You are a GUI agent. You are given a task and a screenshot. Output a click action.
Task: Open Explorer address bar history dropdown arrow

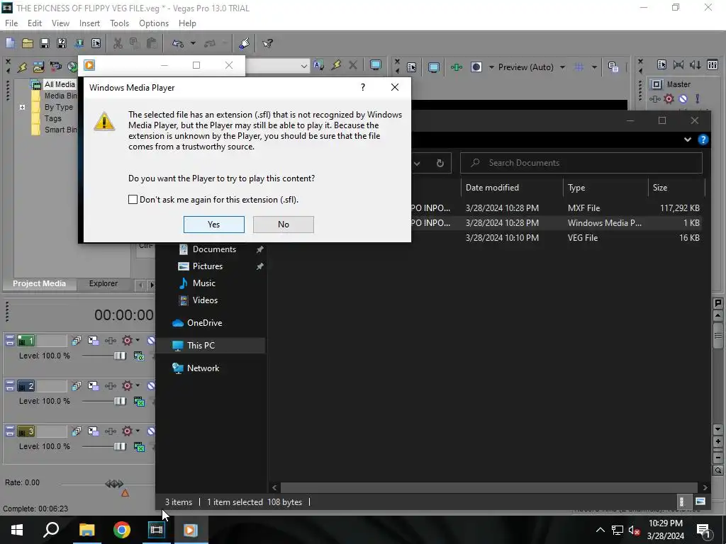click(417, 164)
